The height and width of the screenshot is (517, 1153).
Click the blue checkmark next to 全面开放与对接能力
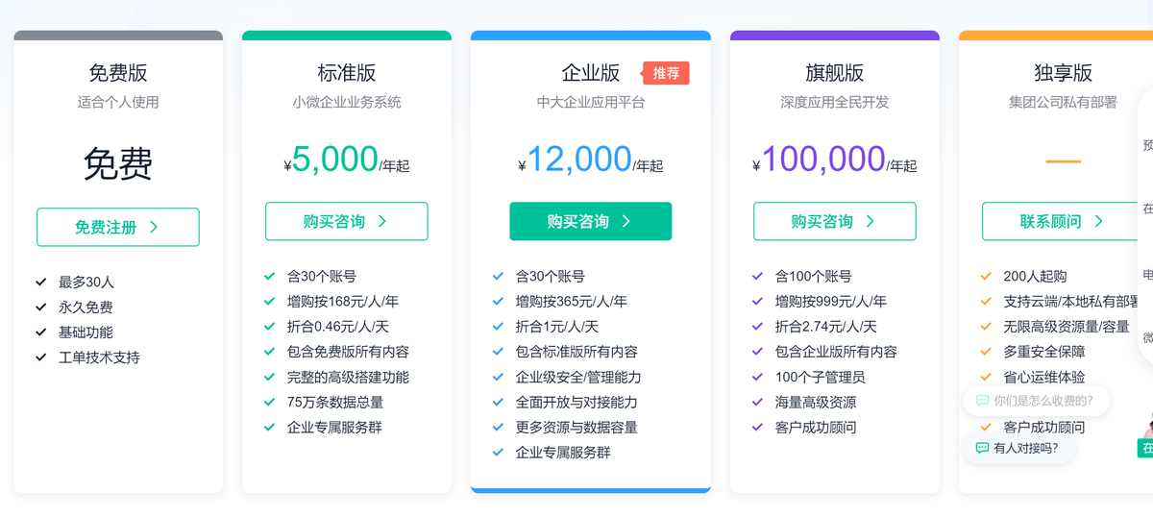click(x=498, y=402)
